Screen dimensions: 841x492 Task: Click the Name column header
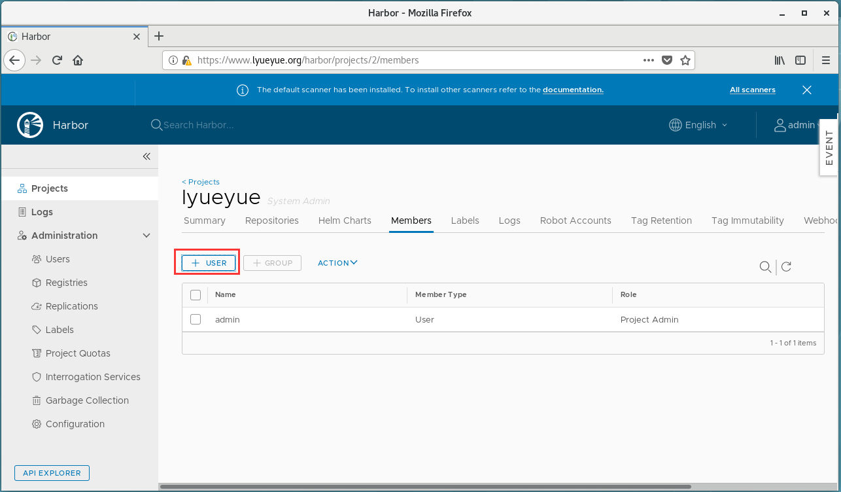click(x=226, y=295)
